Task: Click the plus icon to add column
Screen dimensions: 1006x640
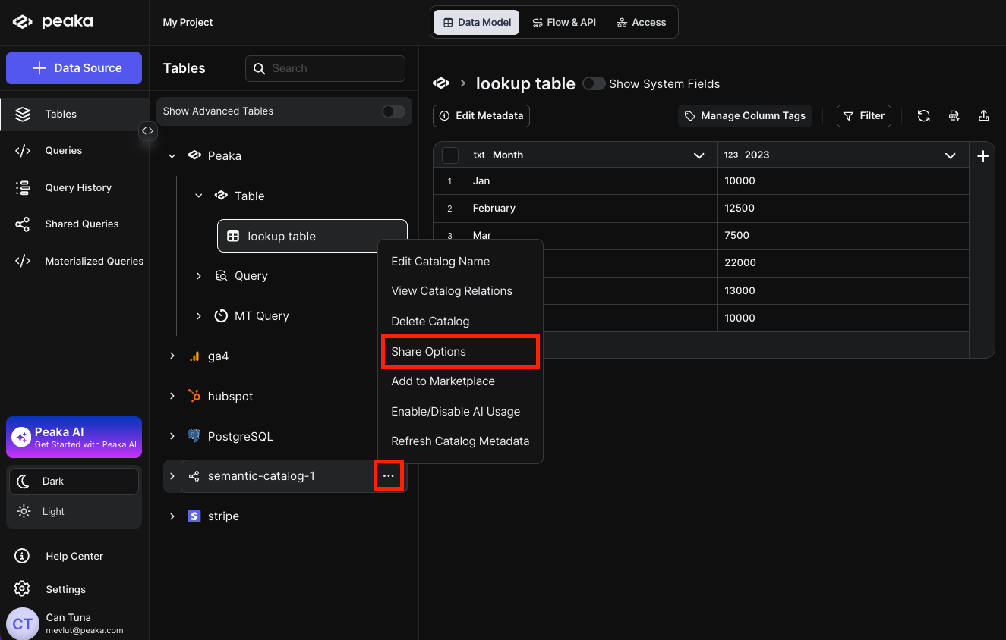Action: [x=982, y=155]
